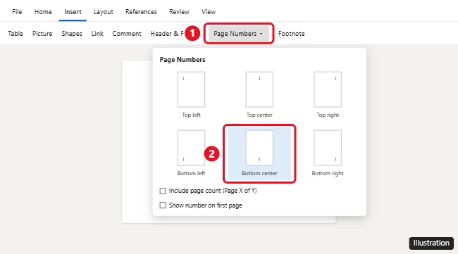Open the File menu

coord(17,12)
